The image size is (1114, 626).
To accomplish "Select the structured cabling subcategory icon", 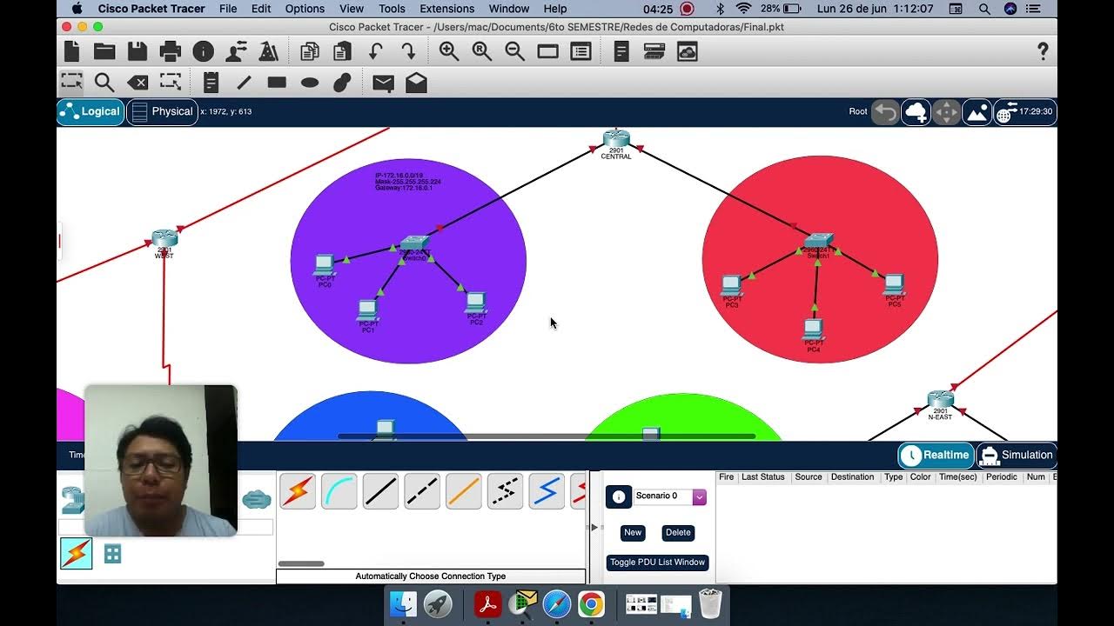I will click(112, 554).
